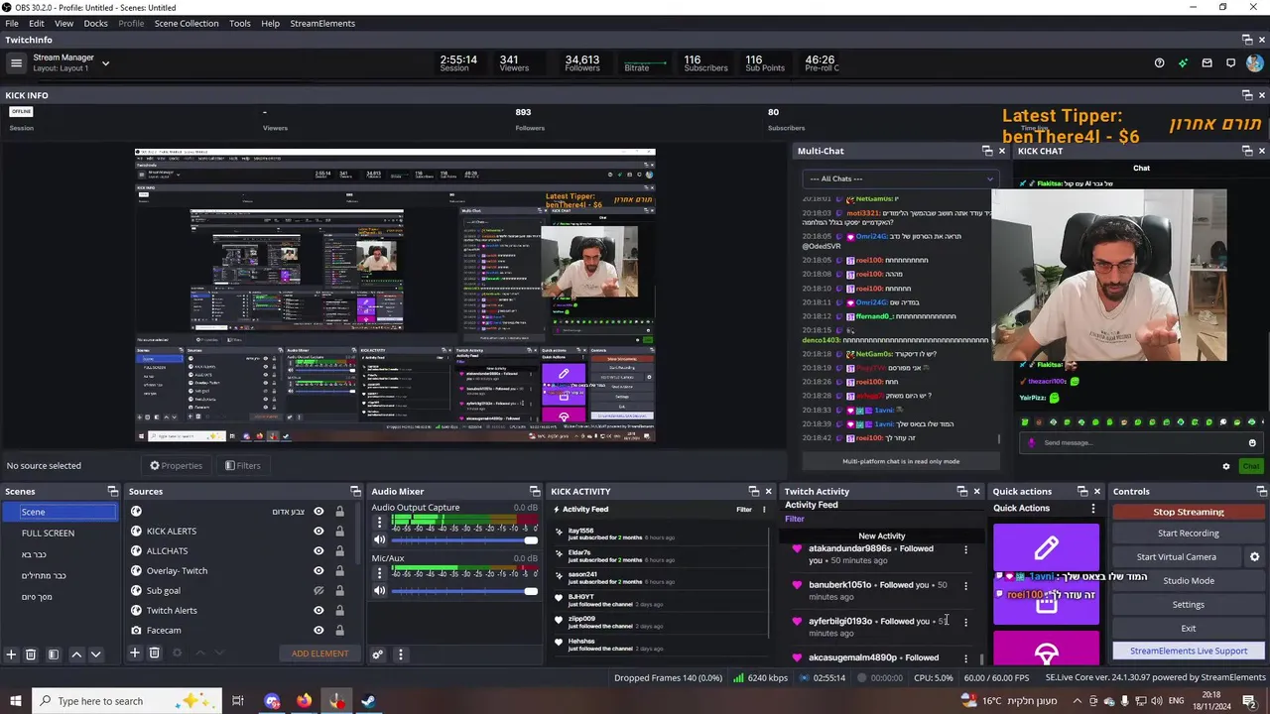This screenshot has height=714, width=1270.
Task: Unlock the Facecam source
Action: click(339, 631)
